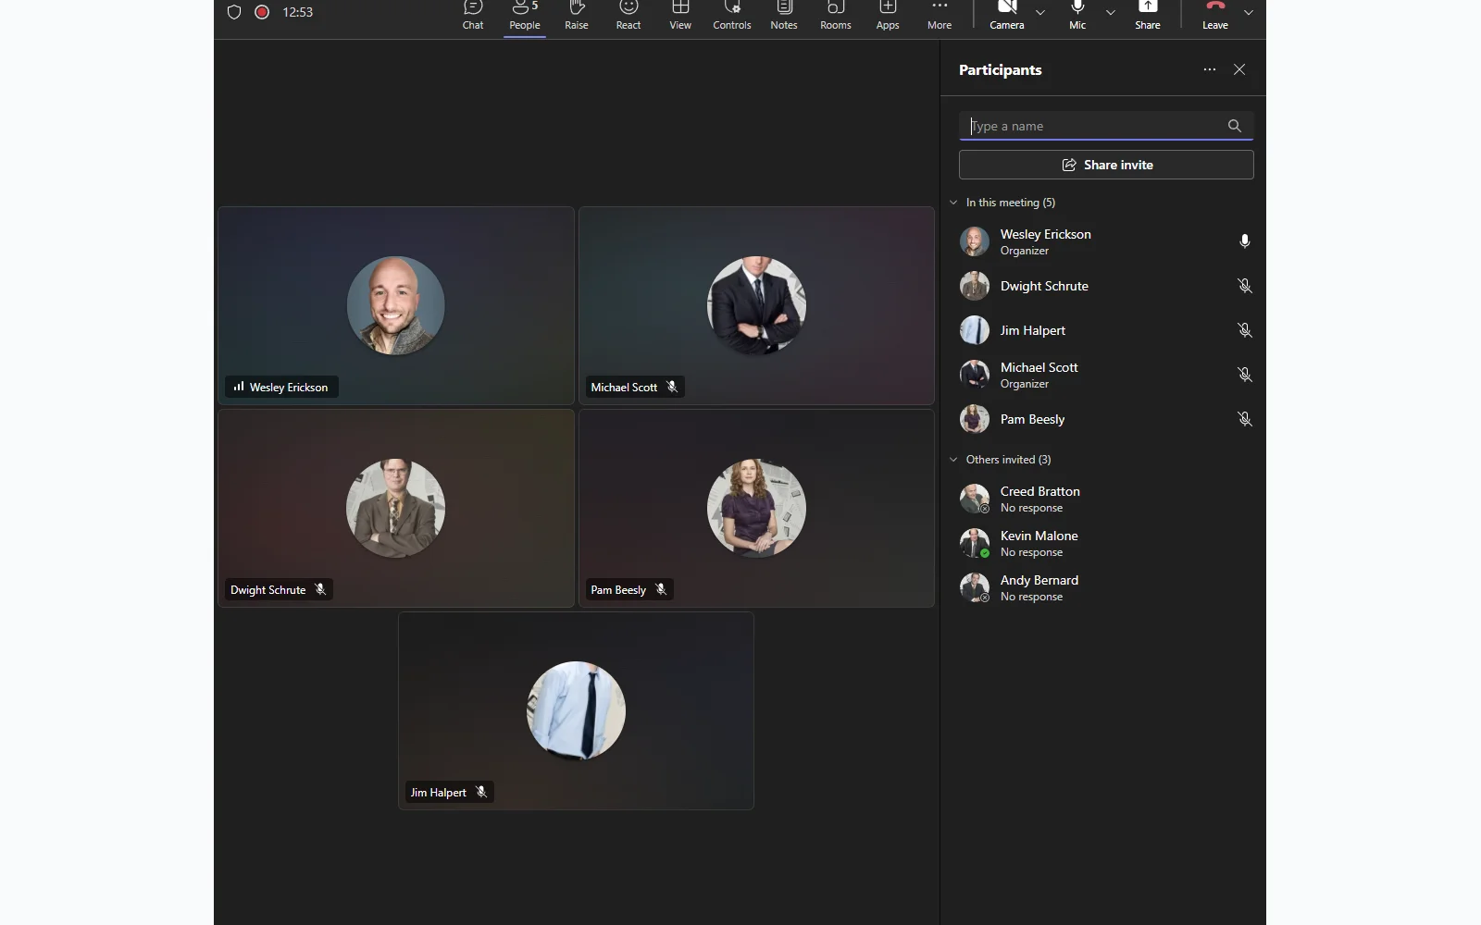This screenshot has height=925, width=1481.
Task: Close the Participants panel
Action: click(1239, 69)
